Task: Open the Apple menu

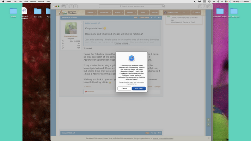Action: (x=3, y=1)
